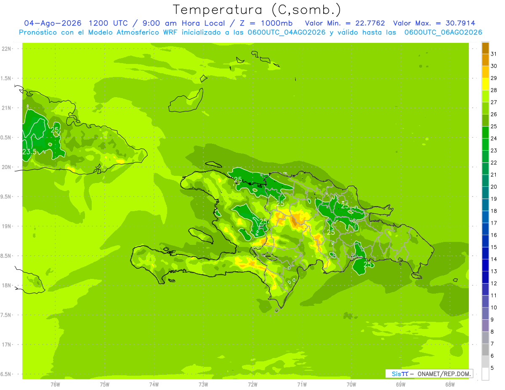Image resolution: width=505 pixels, height=390 pixels.
Task: Click the '21N' latitude label
Action: point(6,108)
